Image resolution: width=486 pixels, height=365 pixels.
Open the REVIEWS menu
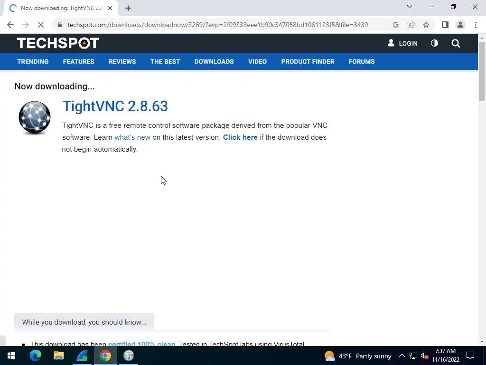pos(122,61)
